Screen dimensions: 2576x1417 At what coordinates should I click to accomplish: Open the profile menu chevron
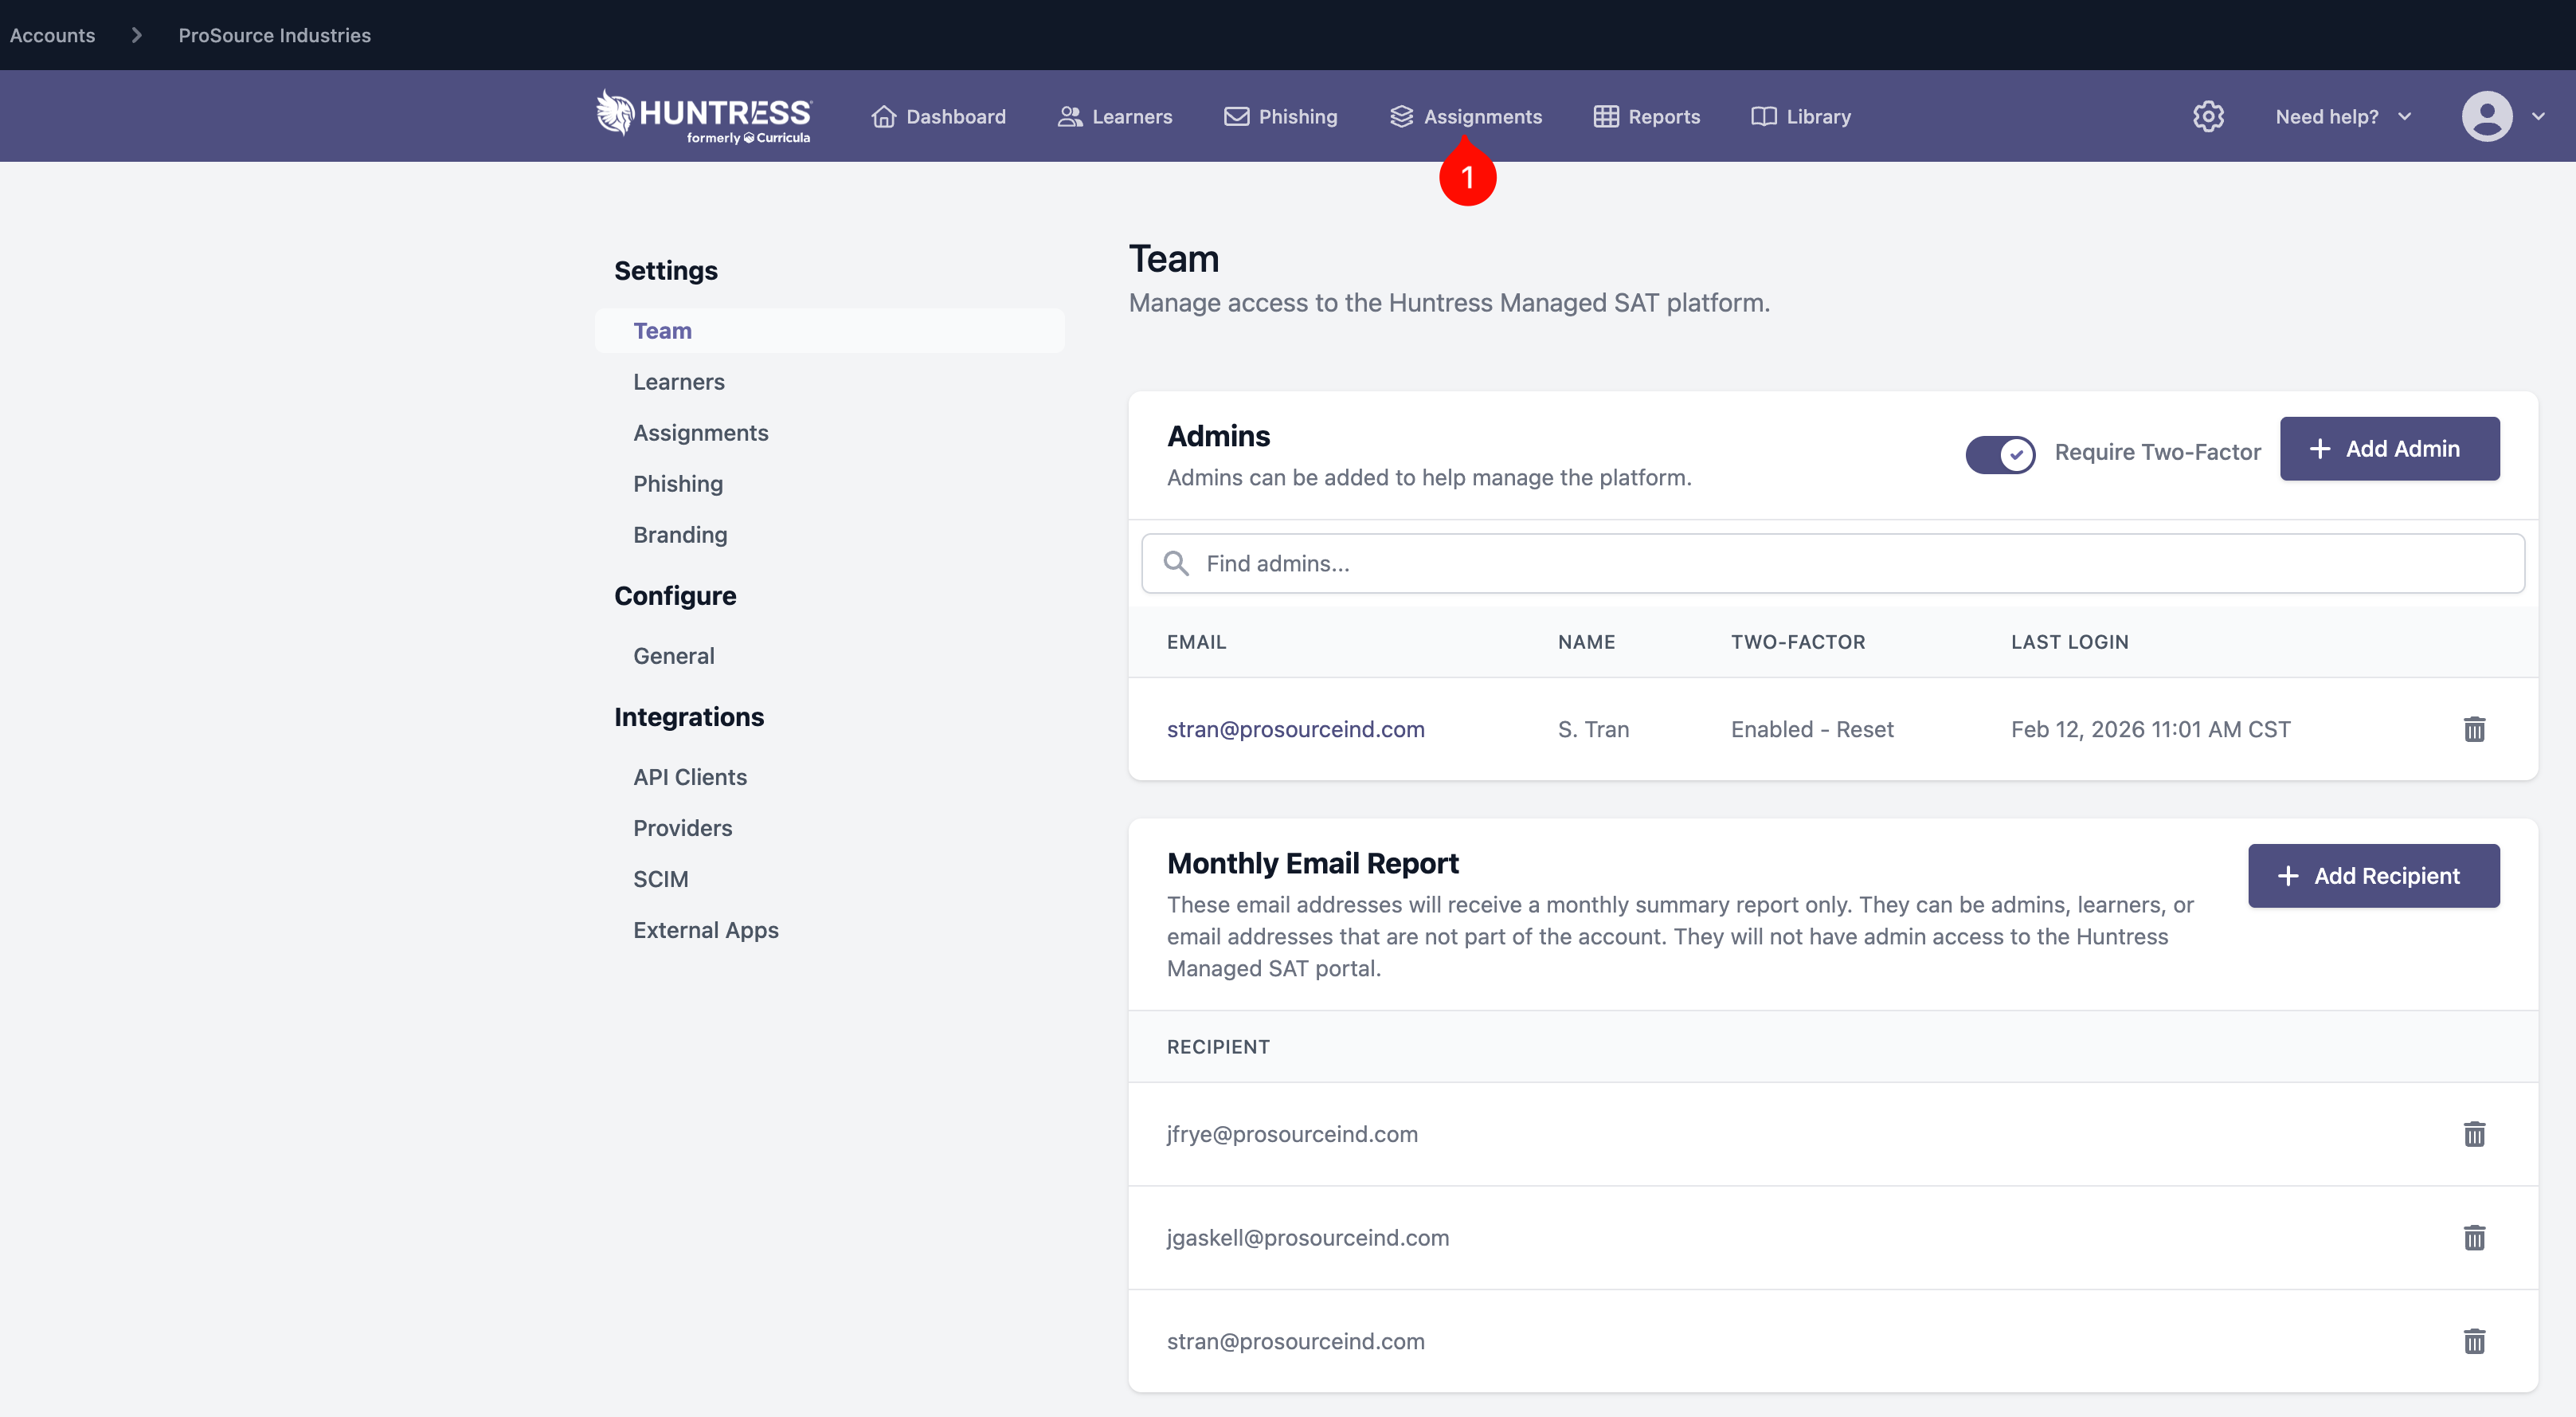[2538, 116]
